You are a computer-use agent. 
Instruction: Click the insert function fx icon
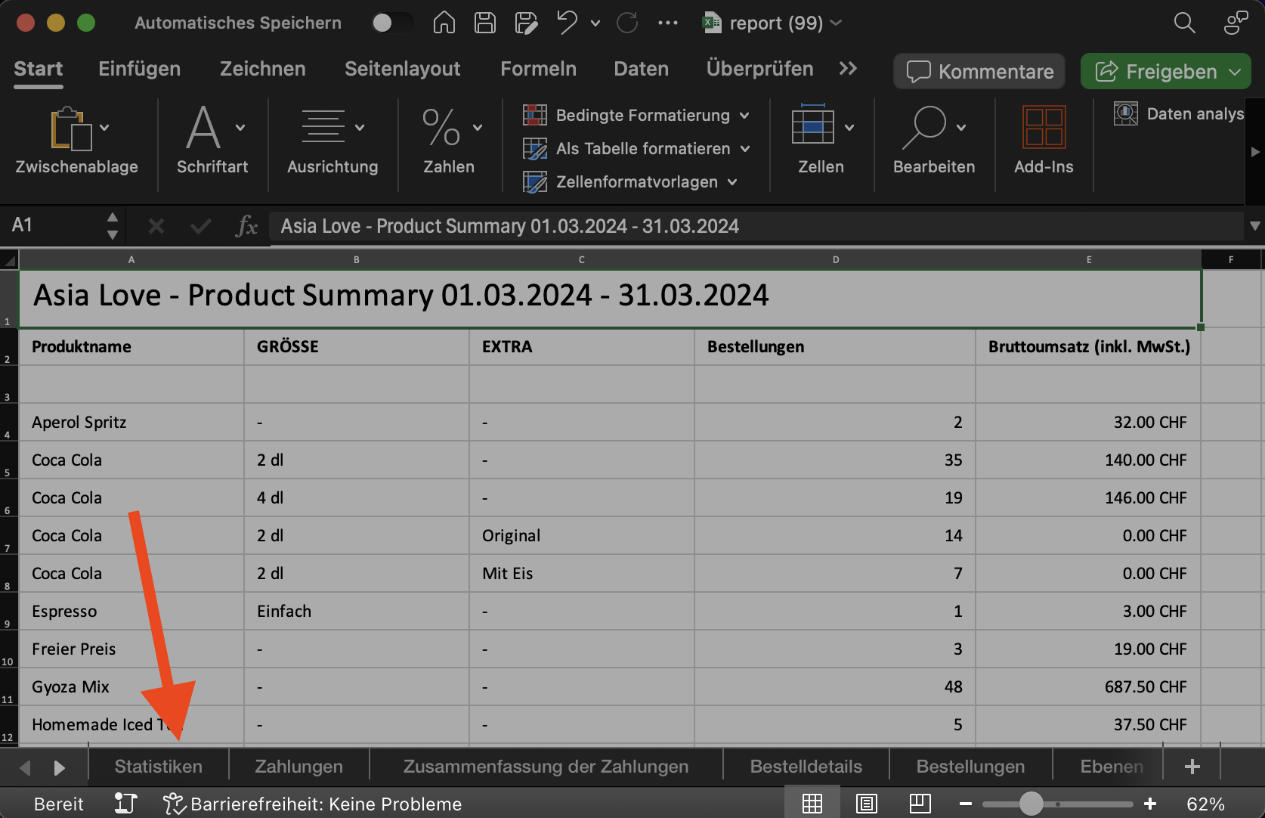(246, 225)
